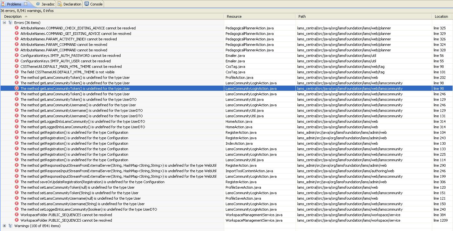453x231 pixels.
Task: Switch to the Console tab
Action: (94, 4)
